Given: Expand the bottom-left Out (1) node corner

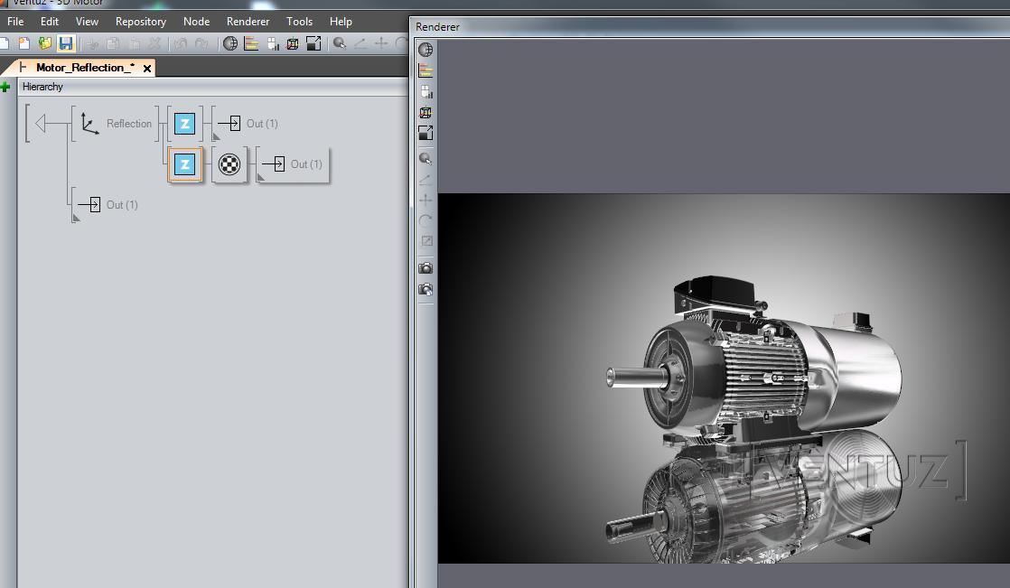Looking at the screenshot, I should pyautogui.click(x=77, y=218).
